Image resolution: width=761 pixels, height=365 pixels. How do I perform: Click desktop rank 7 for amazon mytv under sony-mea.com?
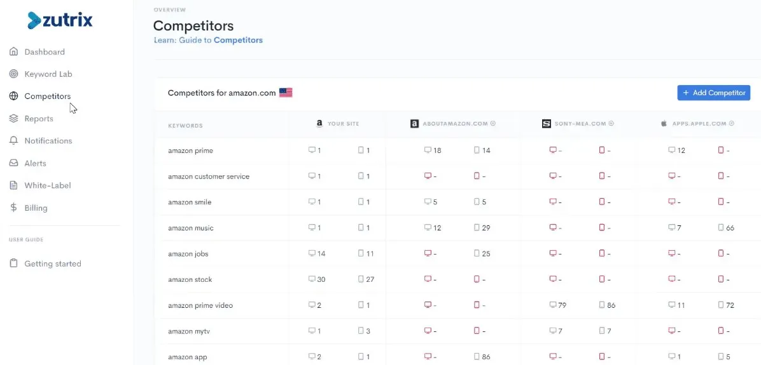tap(561, 331)
